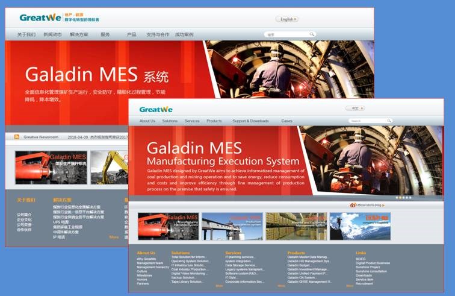Open Data Storage Service footer link
The height and width of the screenshot is (296, 455).
point(241,265)
